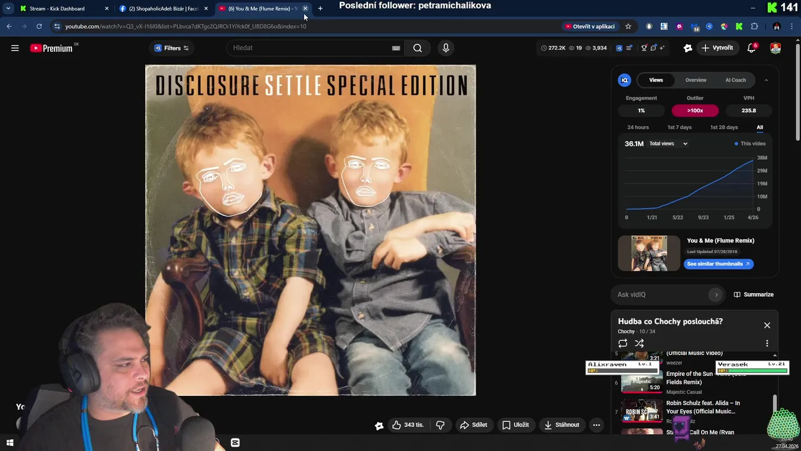This screenshot has width=801, height=451.
Task: Open vidIQ IQ badge in header stats
Action: (x=619, y=48)
